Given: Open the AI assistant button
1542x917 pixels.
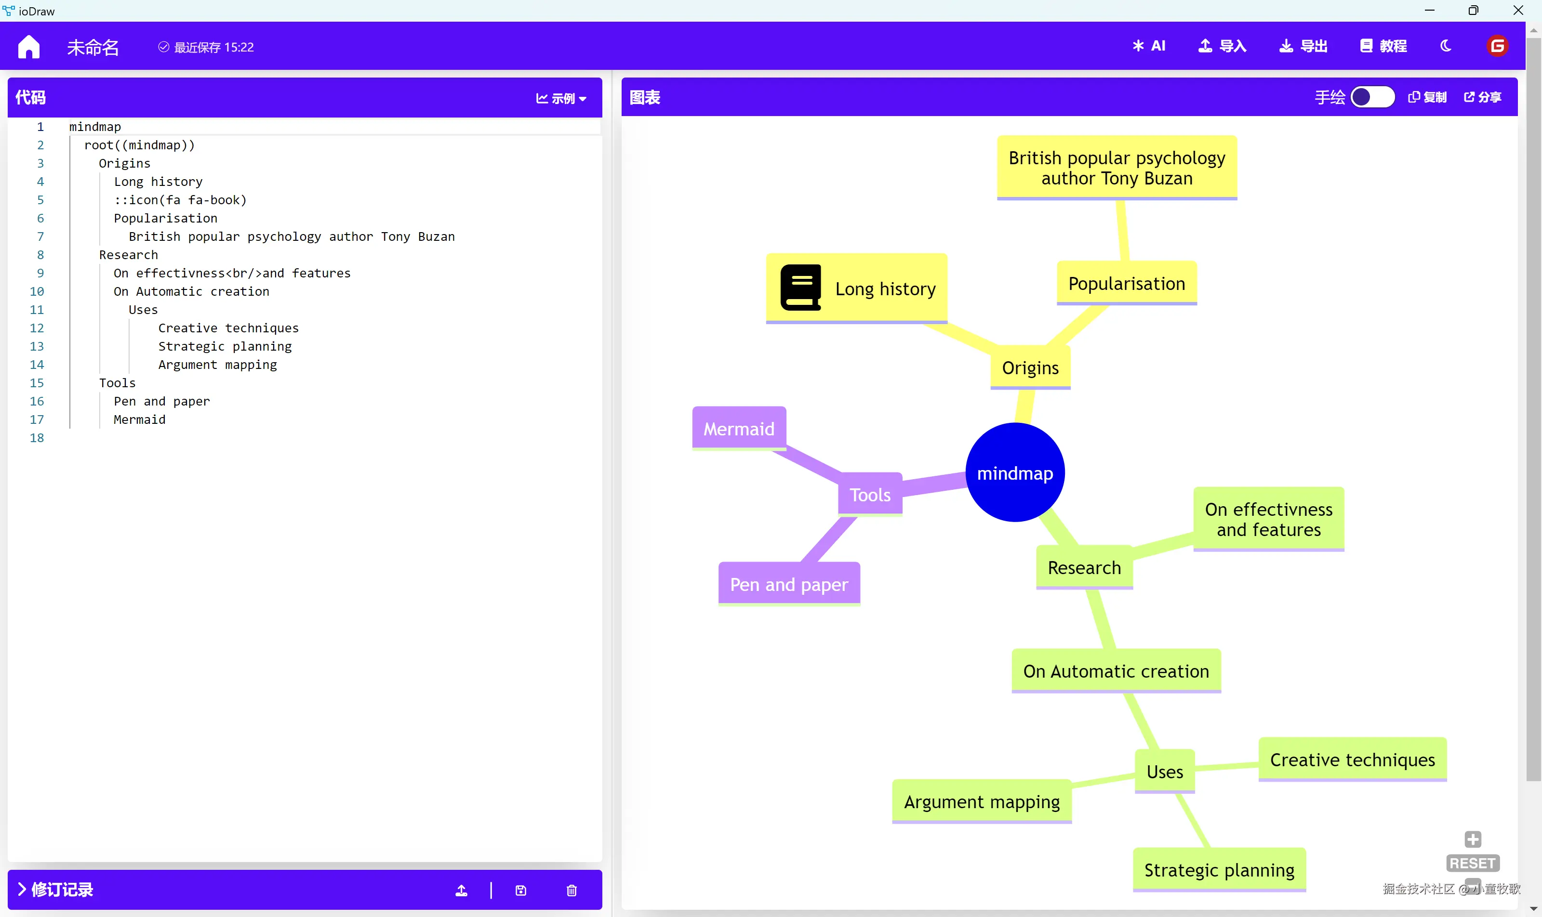Looking at the screenshot, I should (x=1149, y=46).
